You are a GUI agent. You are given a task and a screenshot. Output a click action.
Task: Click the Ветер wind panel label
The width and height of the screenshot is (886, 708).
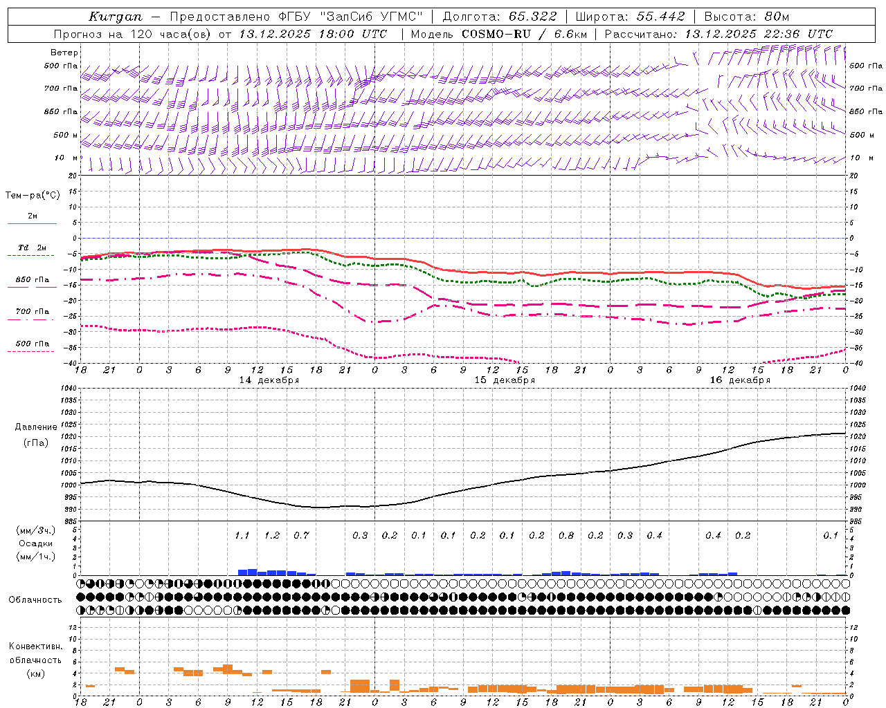[x=64, y=53]
